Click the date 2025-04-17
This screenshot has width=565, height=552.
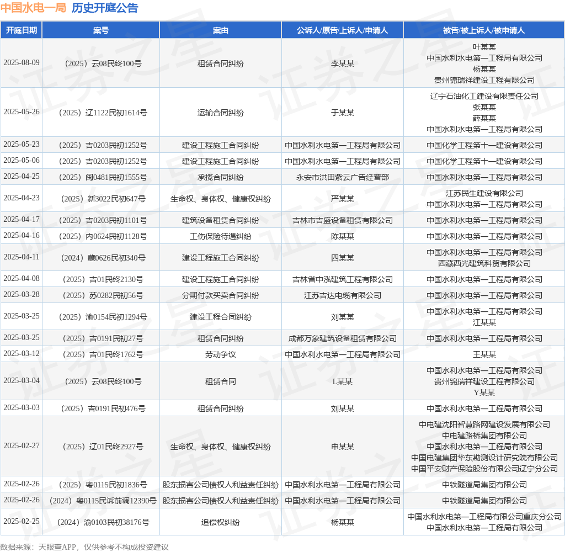click(x=22, y=220)
